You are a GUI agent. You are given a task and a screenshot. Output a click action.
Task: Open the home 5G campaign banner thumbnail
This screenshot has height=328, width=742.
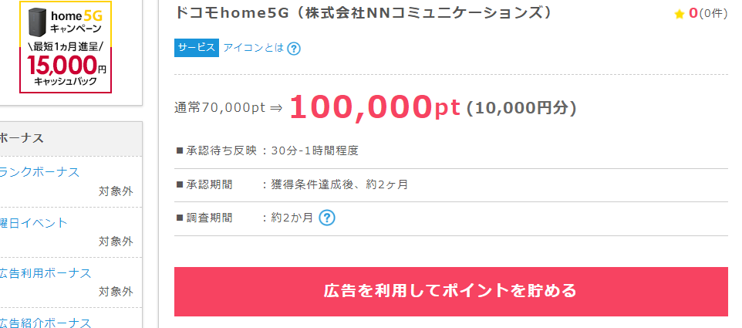click(x=66, y=47)
